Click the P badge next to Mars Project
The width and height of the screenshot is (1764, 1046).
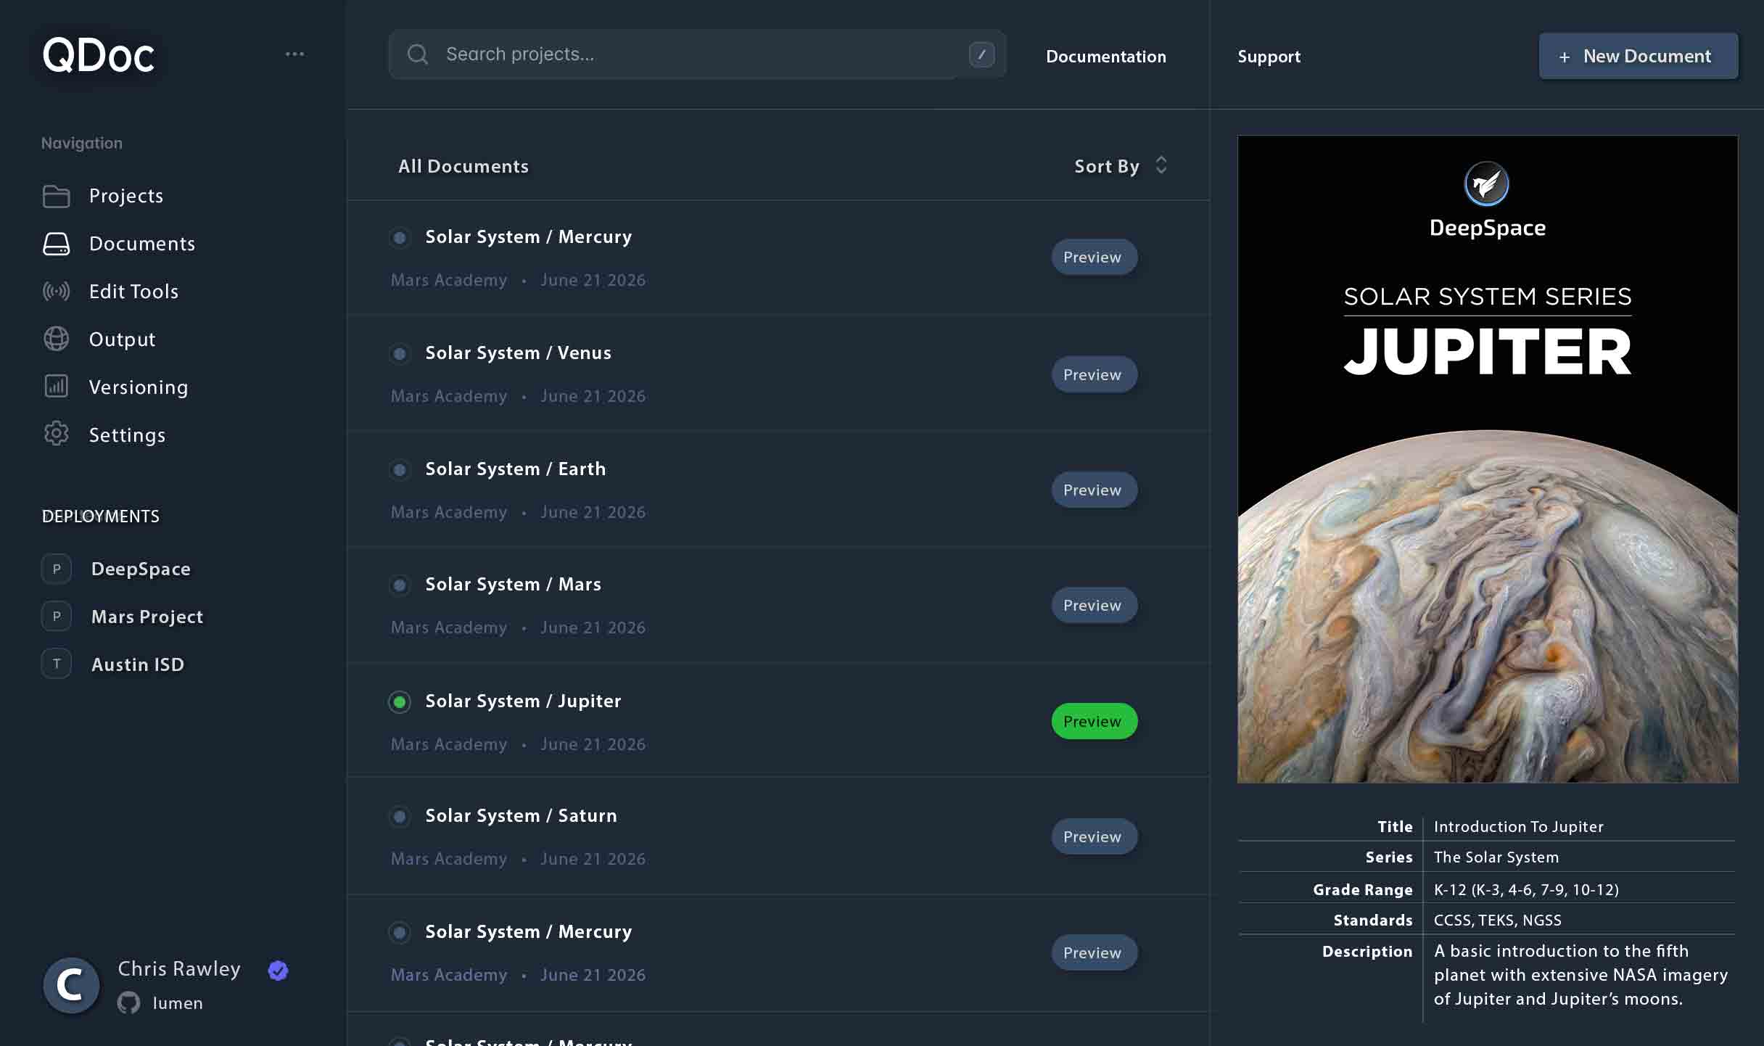pos(57,617)
